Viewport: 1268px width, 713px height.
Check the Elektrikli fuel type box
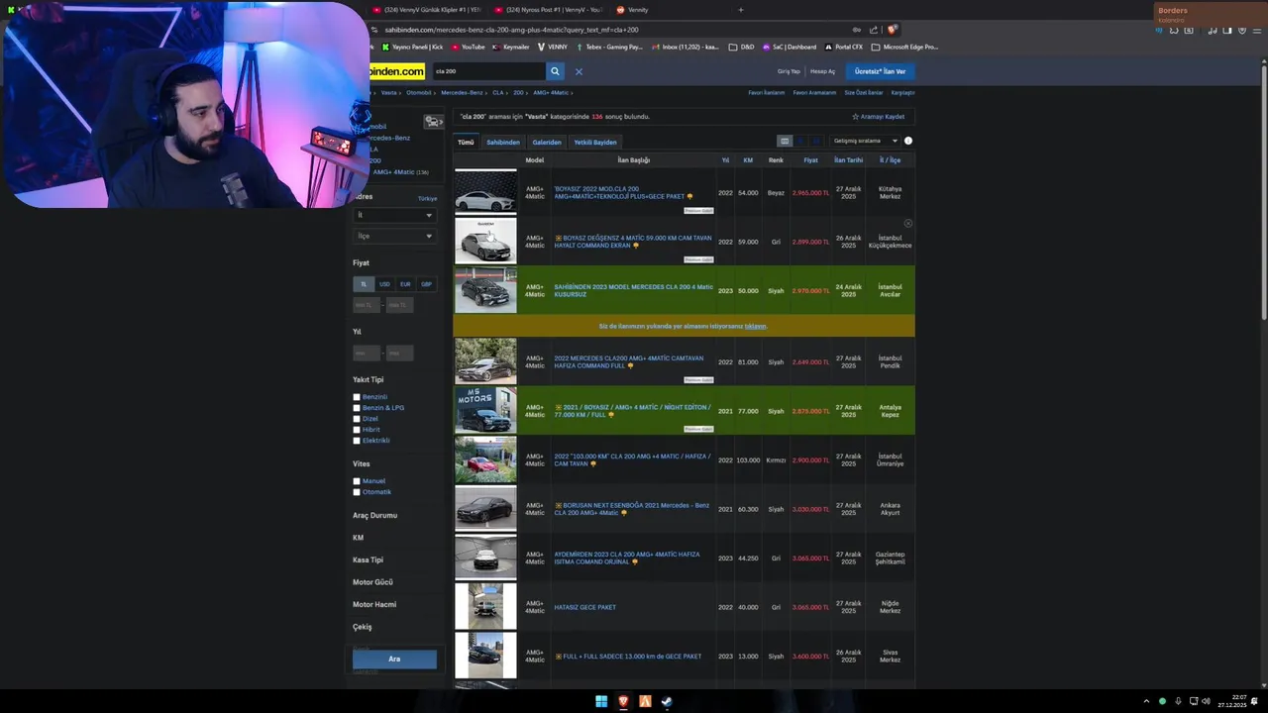tap(357, 441)
